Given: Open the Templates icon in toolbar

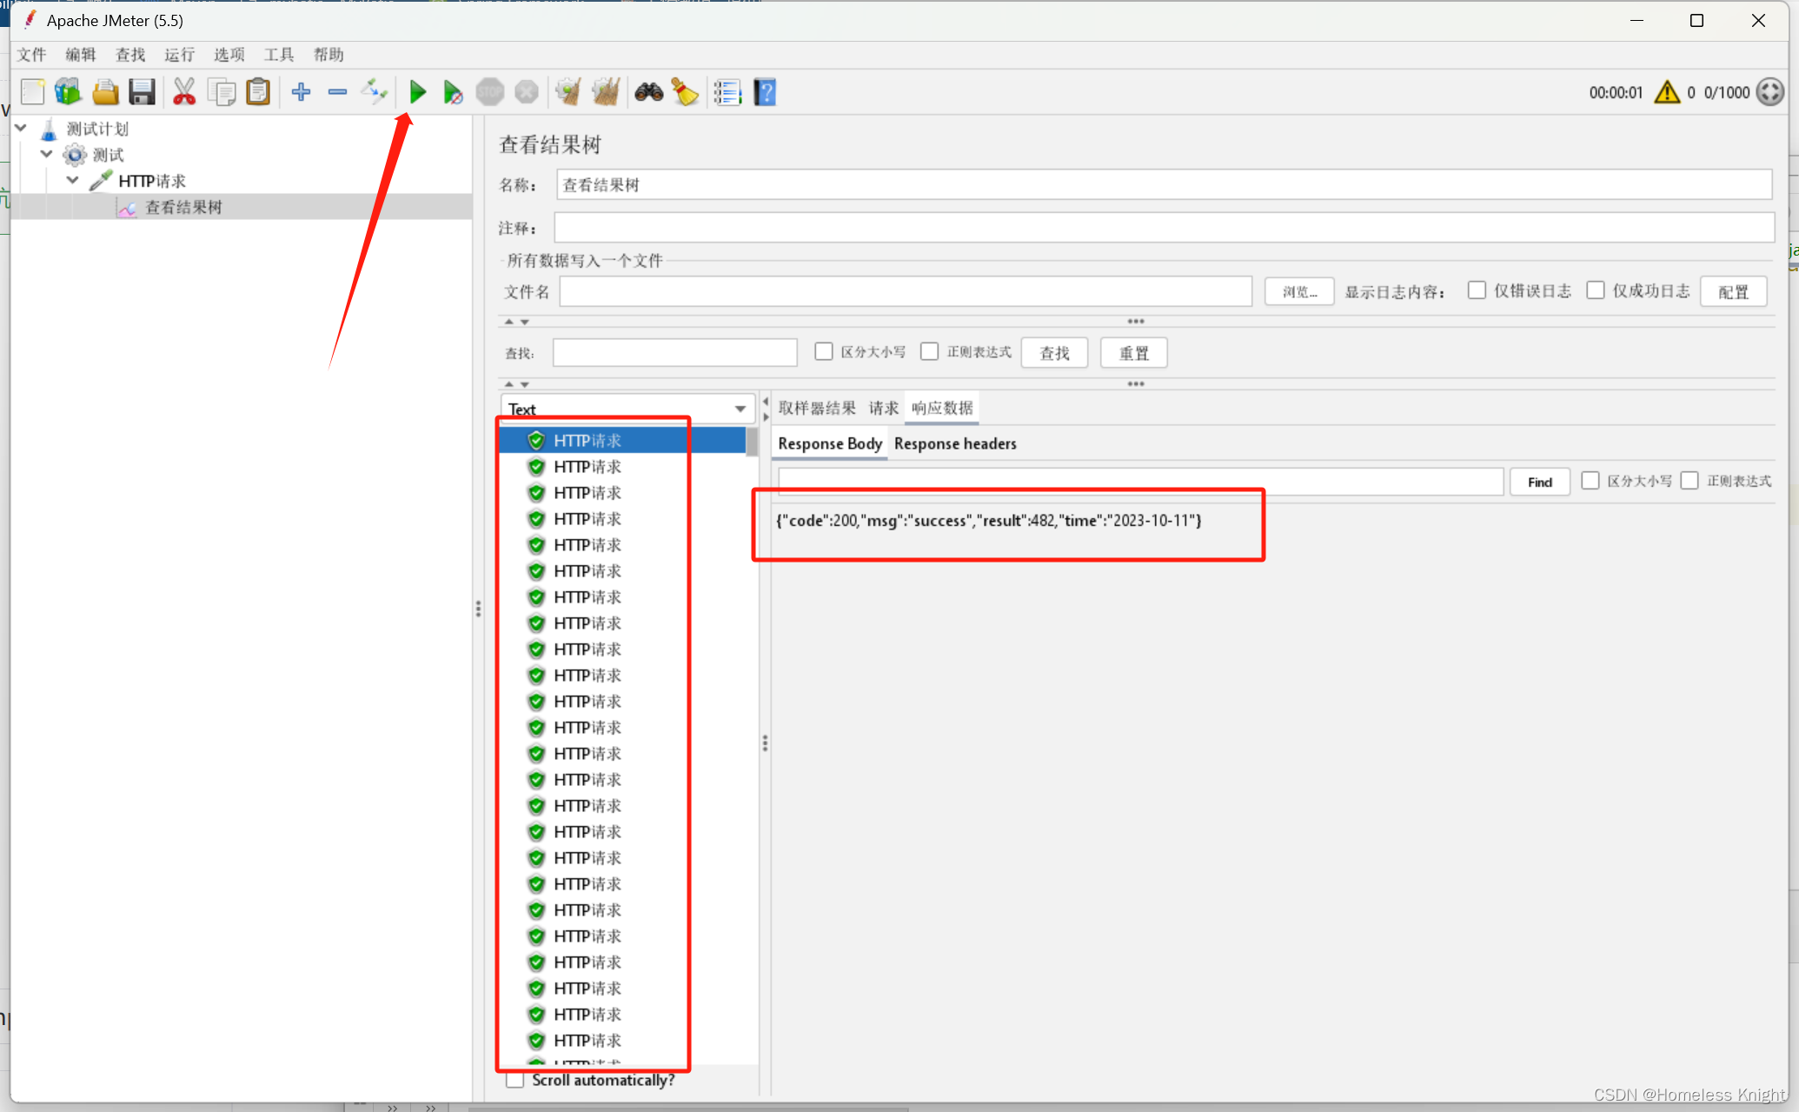Looking at the screenshot, I should click(x=68, y=92).
